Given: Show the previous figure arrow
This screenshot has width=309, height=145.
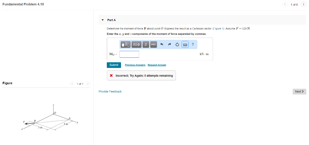Looking at the screenshot, I should [x=72, y=84].
